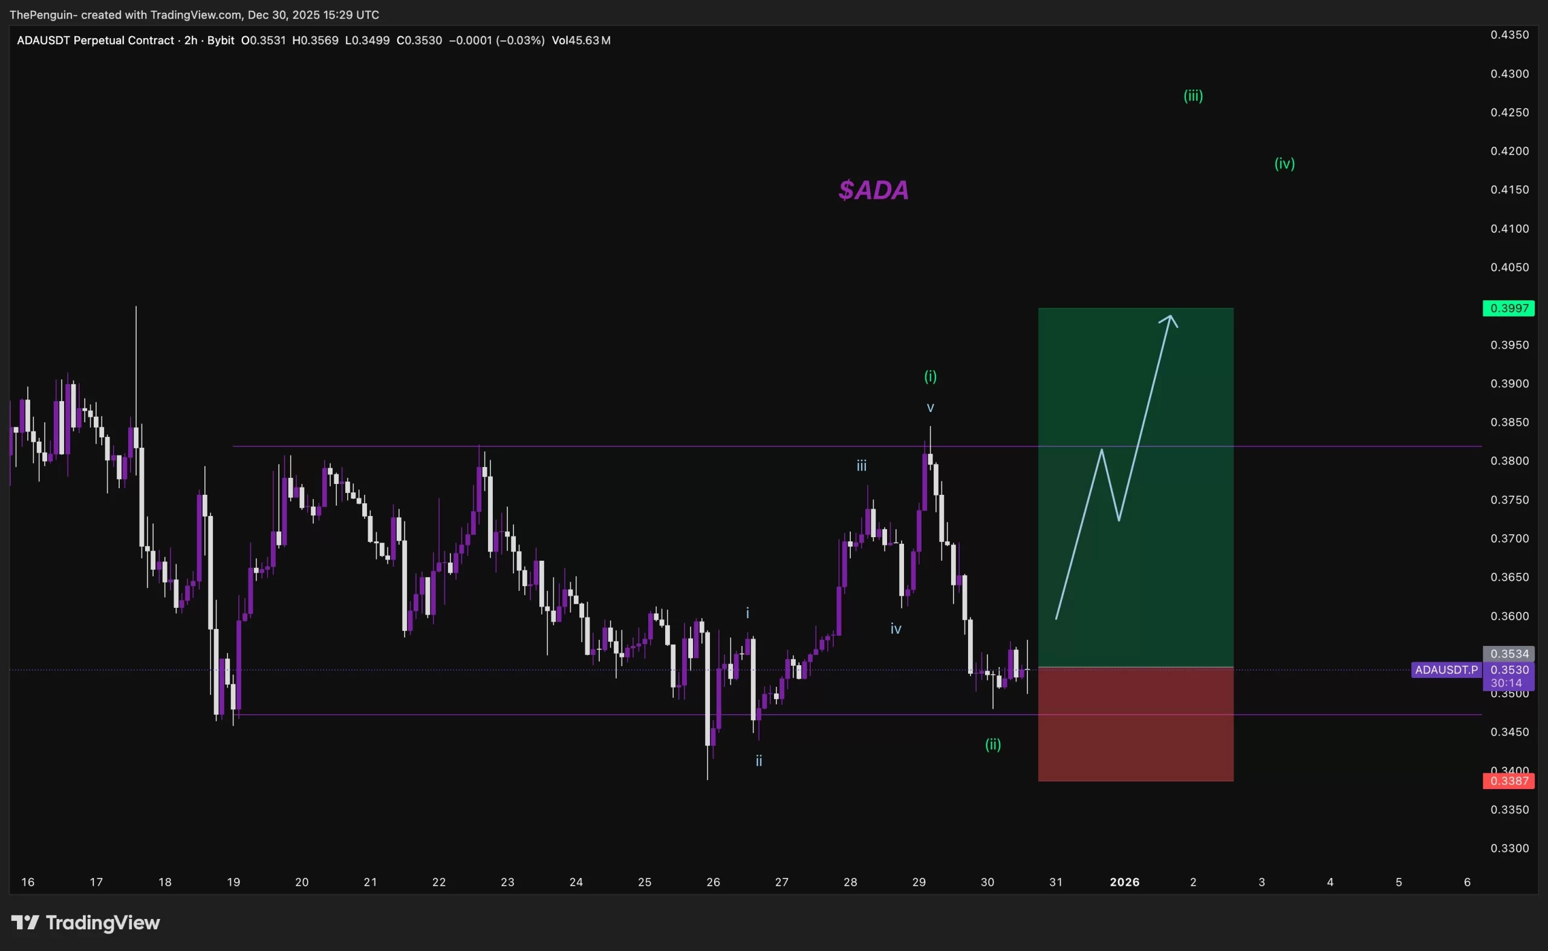Click the green 0.3997 target price label
This screenshot has height=951, width=1548.
(1508, 308)
